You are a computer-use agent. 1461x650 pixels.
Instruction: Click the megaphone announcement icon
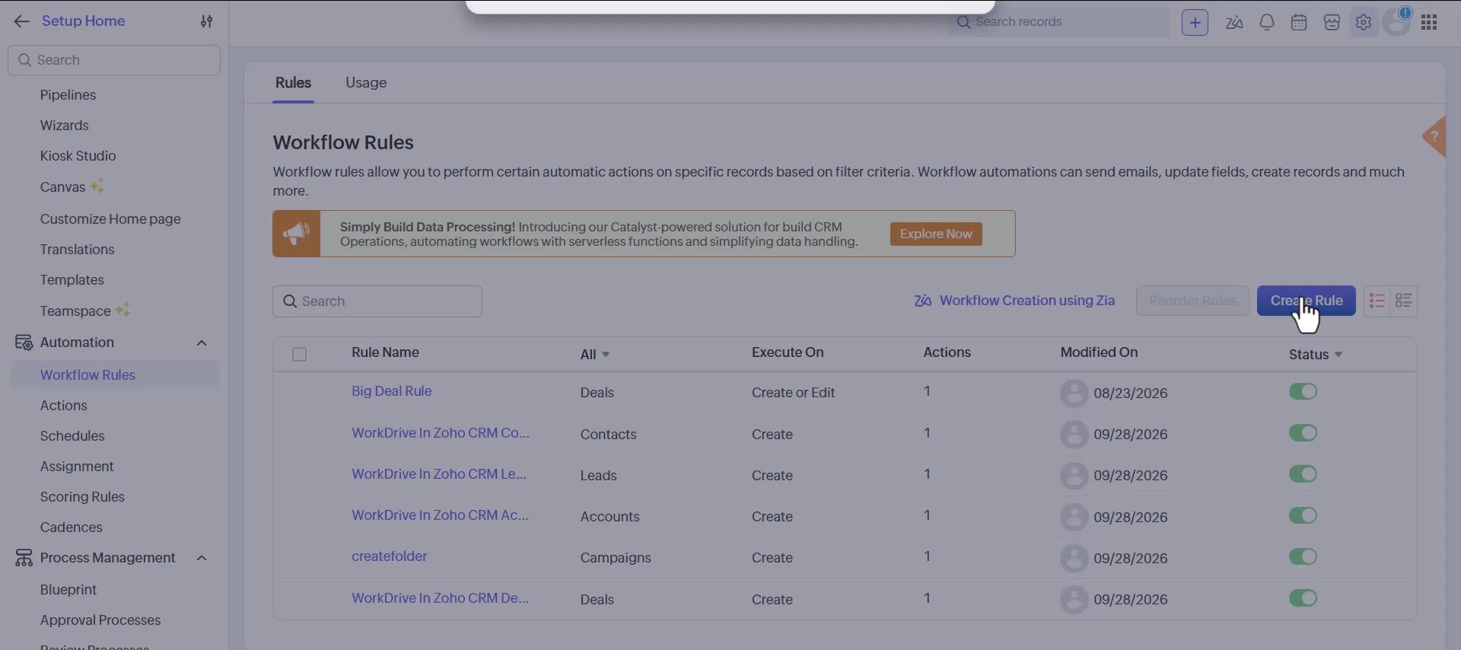click(297, 234)
